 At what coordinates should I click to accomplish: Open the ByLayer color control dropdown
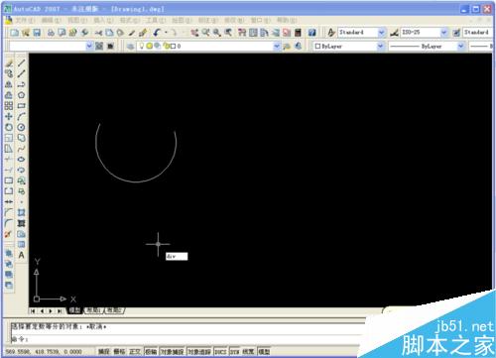(x=381, y=46)
